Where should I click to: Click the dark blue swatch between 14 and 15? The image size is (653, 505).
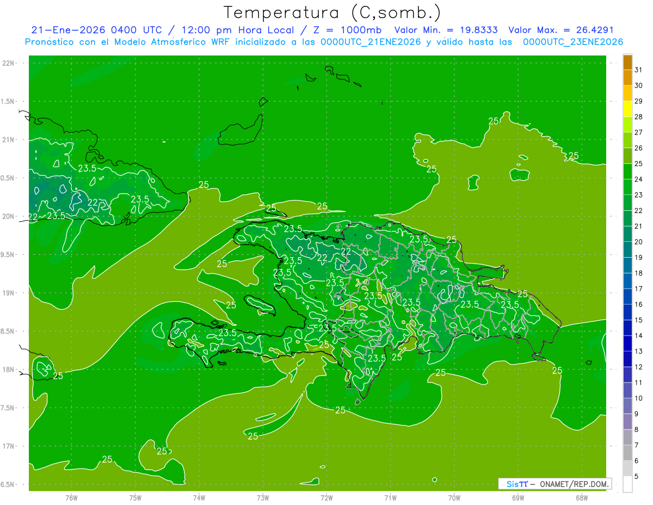coord(627,328)
